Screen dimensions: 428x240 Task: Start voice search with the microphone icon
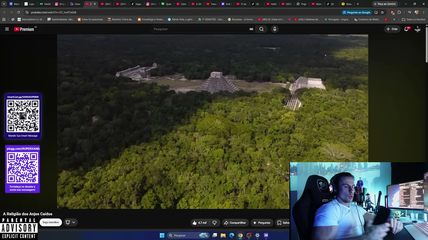coord(275,29)
